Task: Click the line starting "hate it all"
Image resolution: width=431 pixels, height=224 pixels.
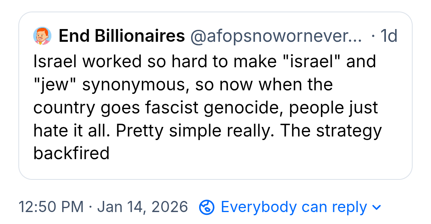Action: (208, 131)
